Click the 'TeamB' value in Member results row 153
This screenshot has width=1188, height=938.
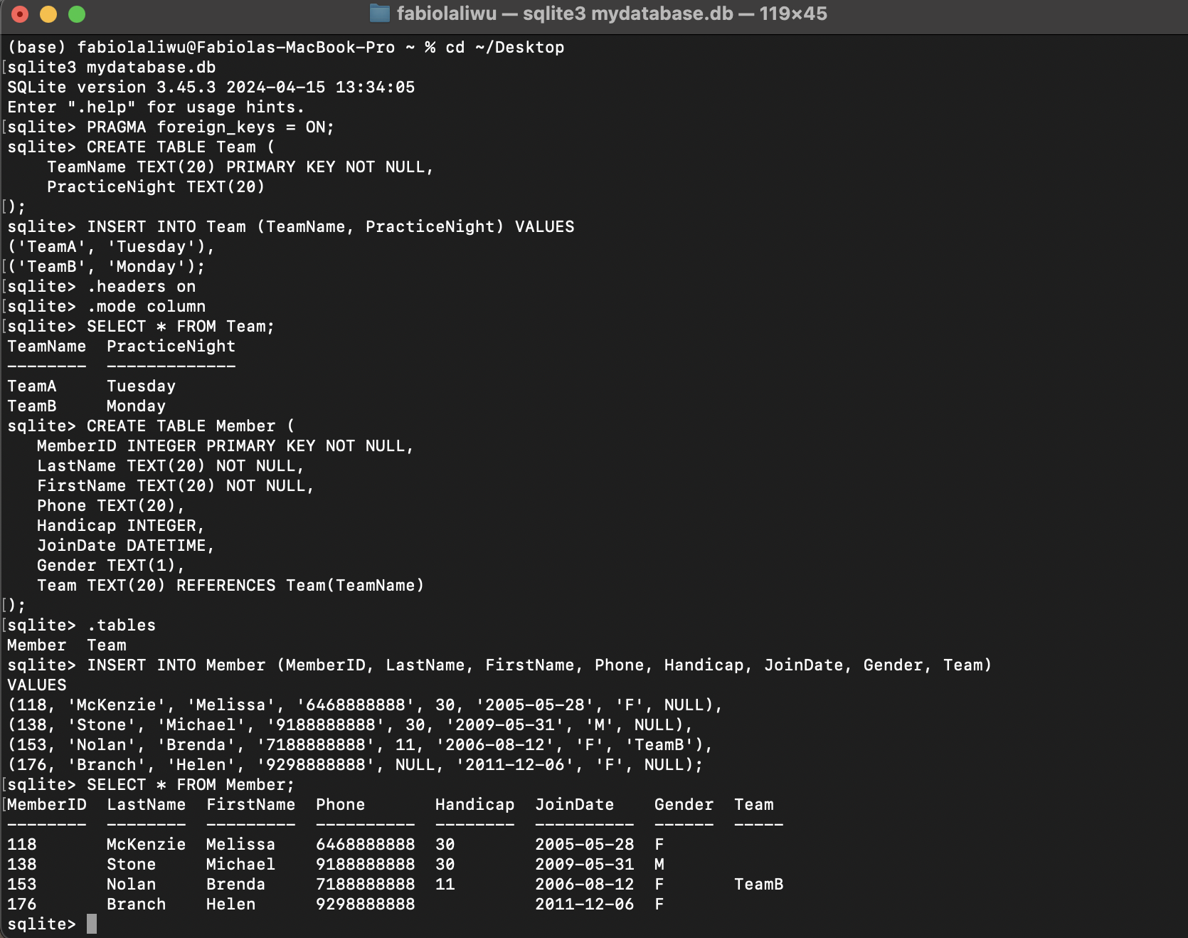[x=758, y=885]
